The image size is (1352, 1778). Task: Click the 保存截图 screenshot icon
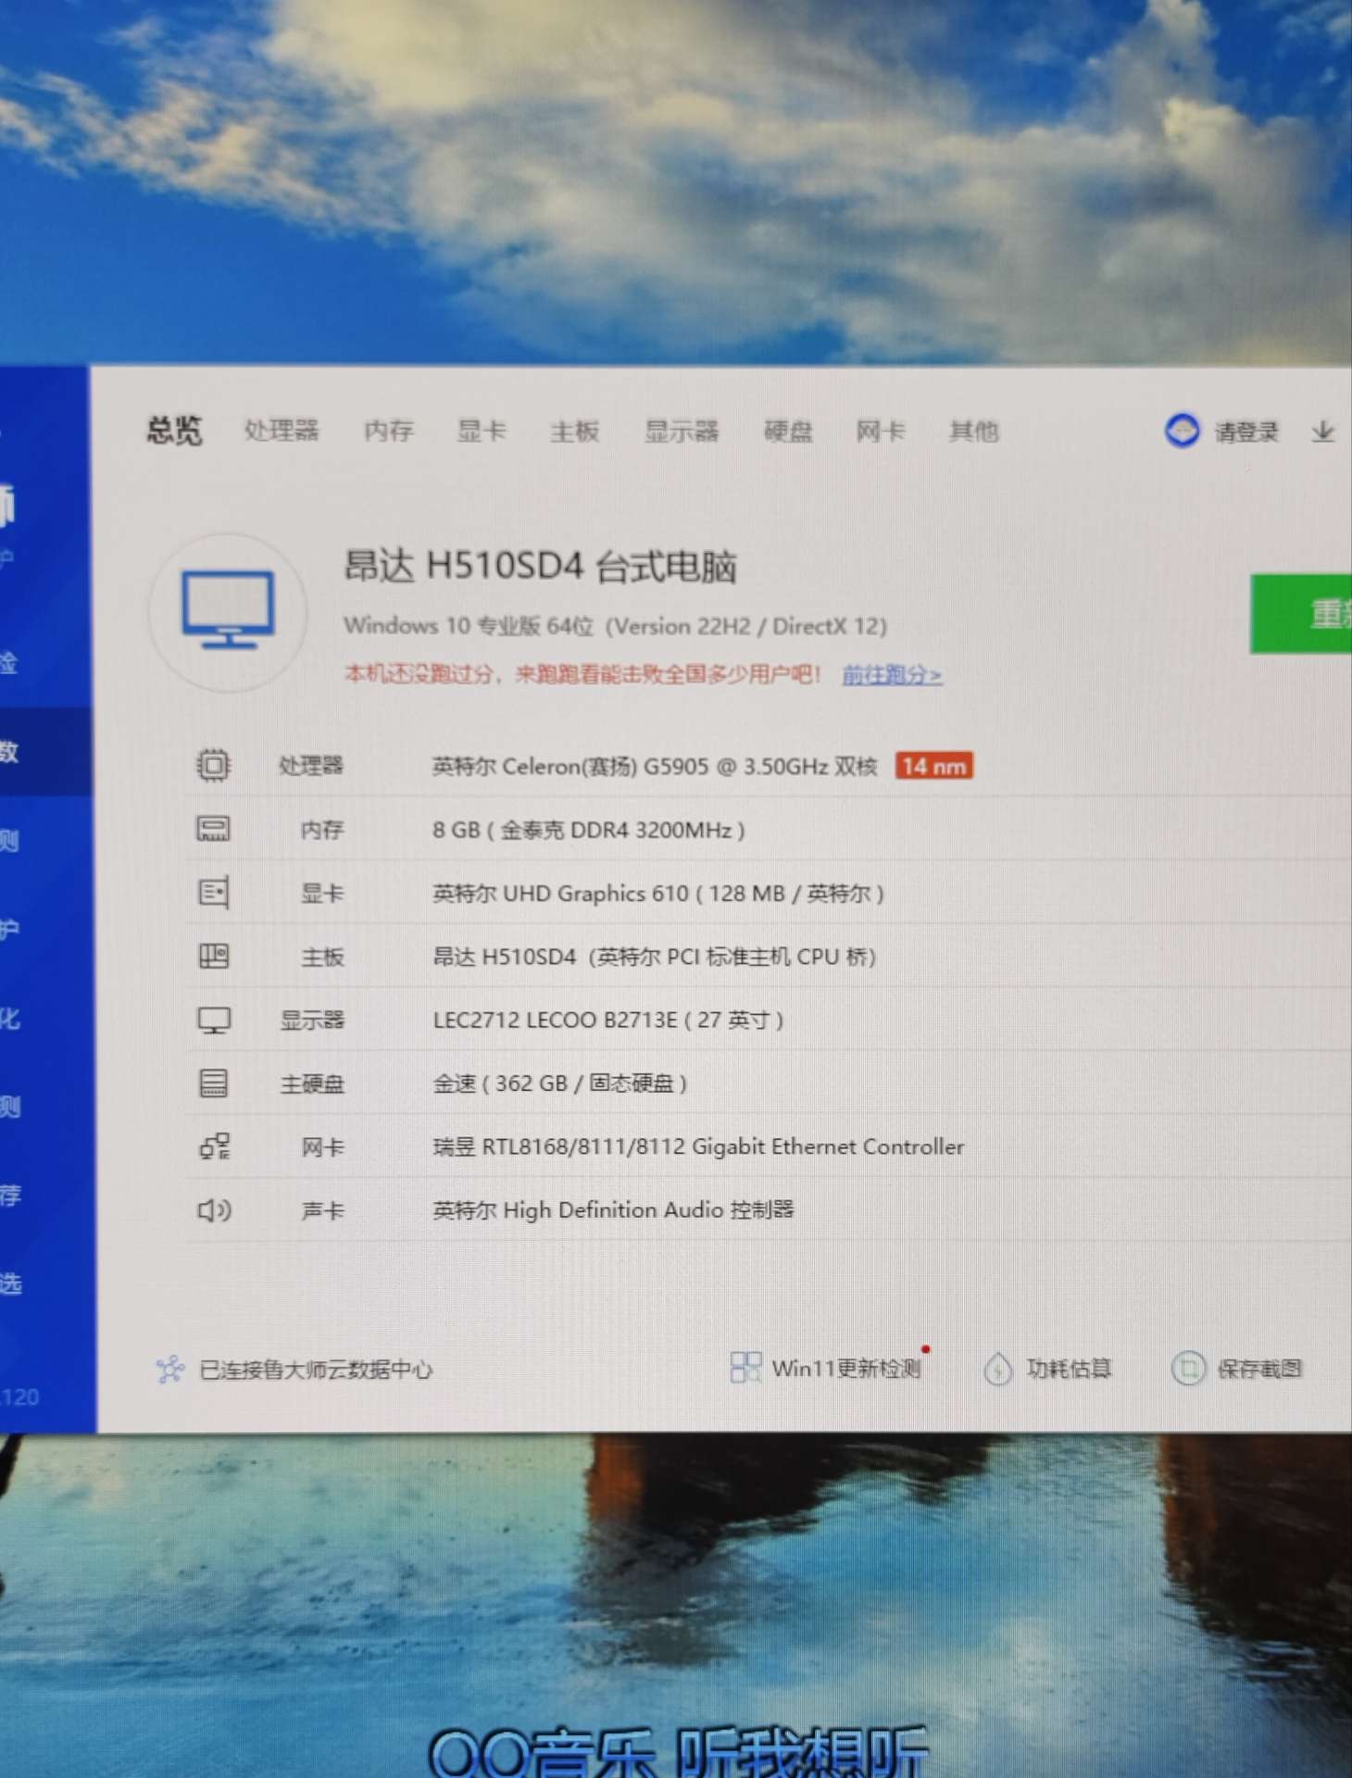click(x=1188, y=1369)
